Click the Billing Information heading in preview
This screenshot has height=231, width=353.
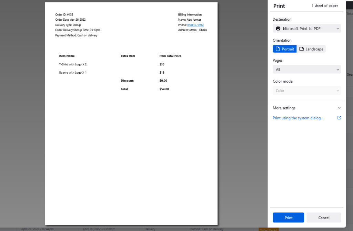190,14
